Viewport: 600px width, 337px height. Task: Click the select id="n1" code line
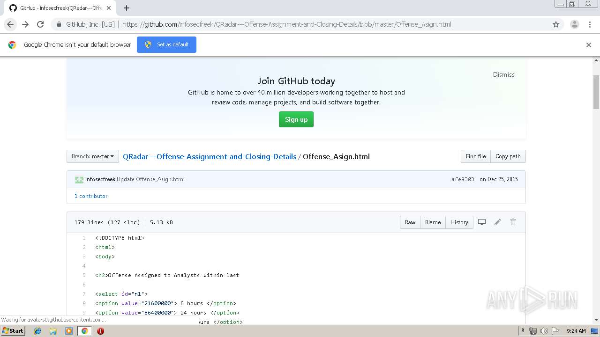(x=121, y=294)
